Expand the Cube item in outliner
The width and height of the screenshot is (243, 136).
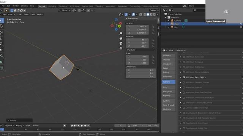pos(169,24)
